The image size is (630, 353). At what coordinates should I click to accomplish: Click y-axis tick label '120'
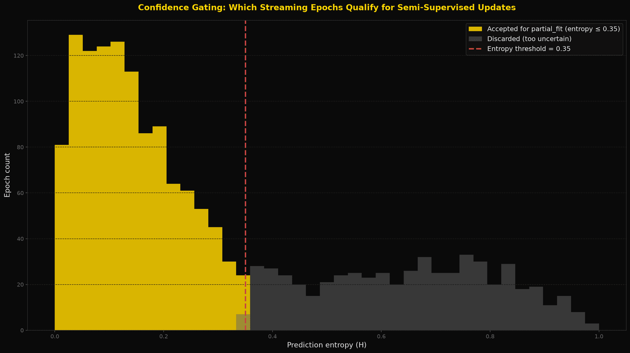click(x=18, y=55)
